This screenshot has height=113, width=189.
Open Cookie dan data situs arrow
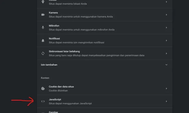(166, 88)
